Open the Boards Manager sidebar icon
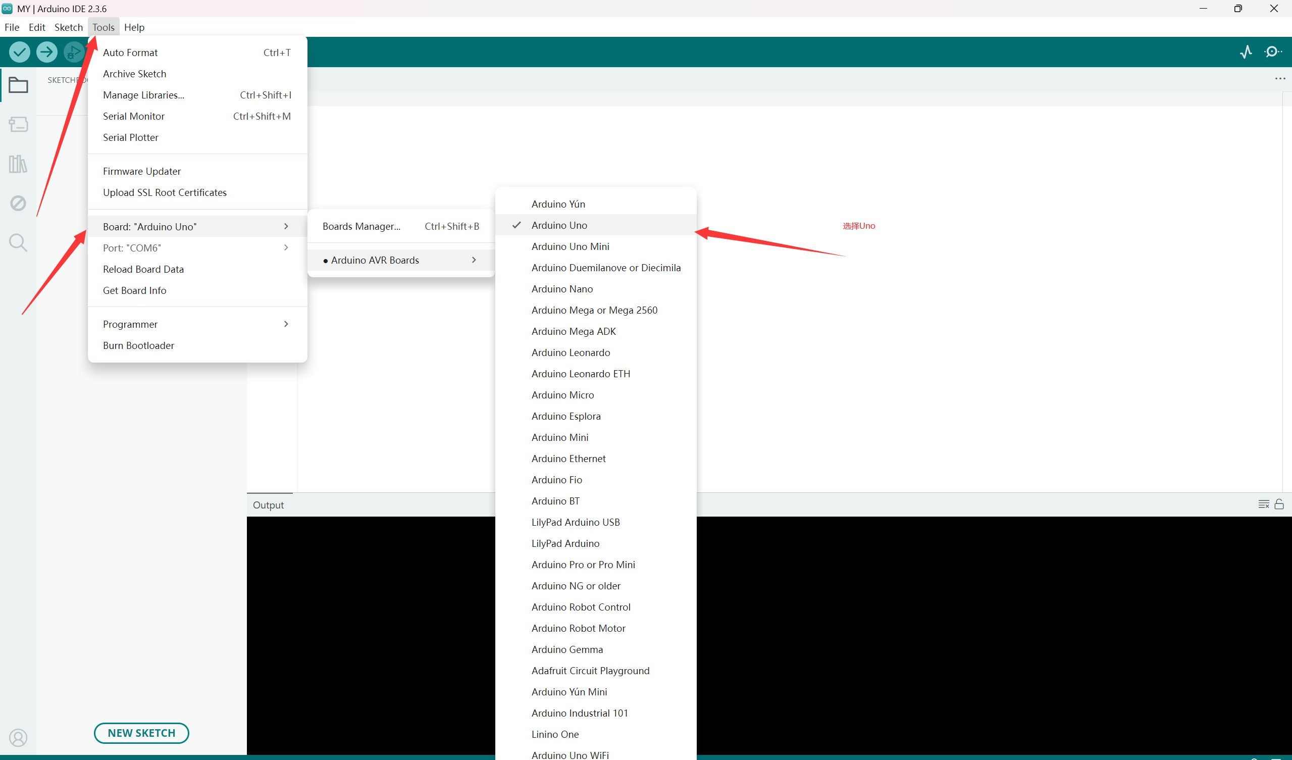1292x760 pixels. click(x=18, y=124)
